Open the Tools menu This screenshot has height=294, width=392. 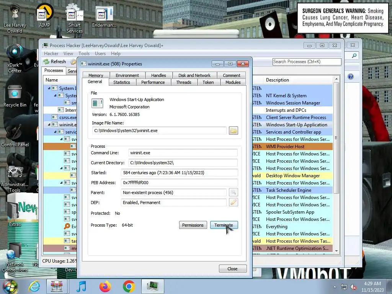point(84,54)
